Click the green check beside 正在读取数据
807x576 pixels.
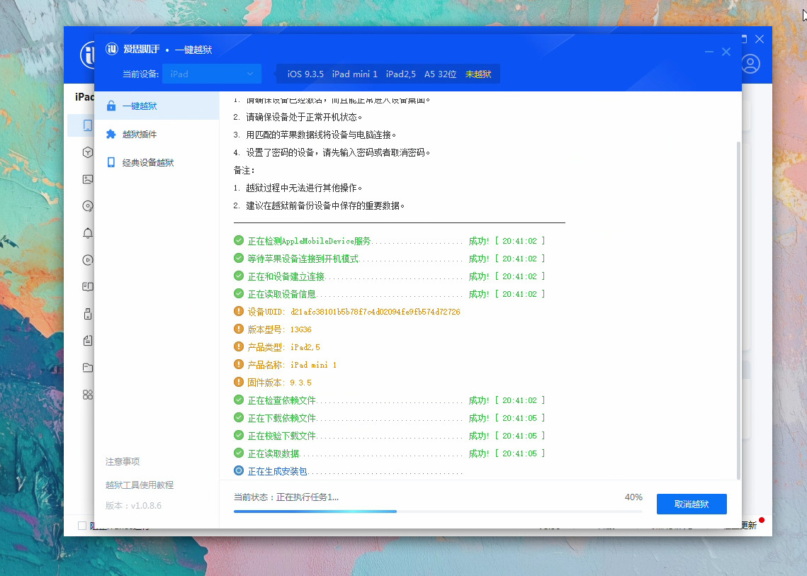(x=239, y=453)
